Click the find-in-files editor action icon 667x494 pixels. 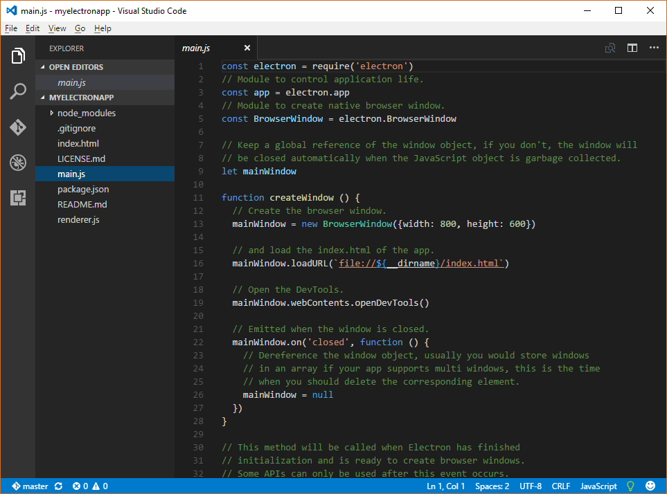(x=610, y=48)
